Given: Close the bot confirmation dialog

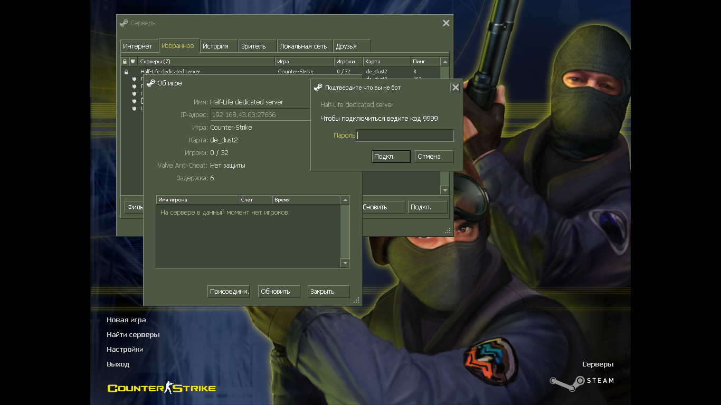Looking at the screenshot, I should (x=455, y=88).
